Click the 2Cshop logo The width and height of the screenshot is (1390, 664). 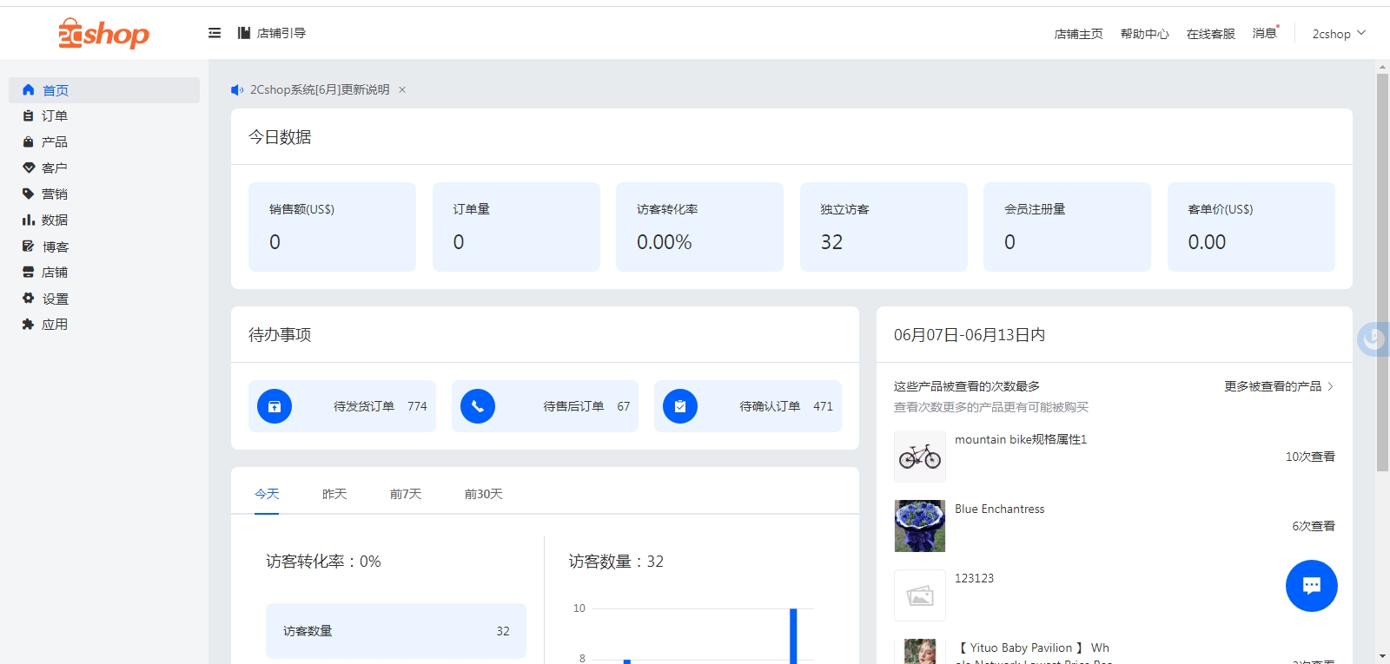click(103, 33)
